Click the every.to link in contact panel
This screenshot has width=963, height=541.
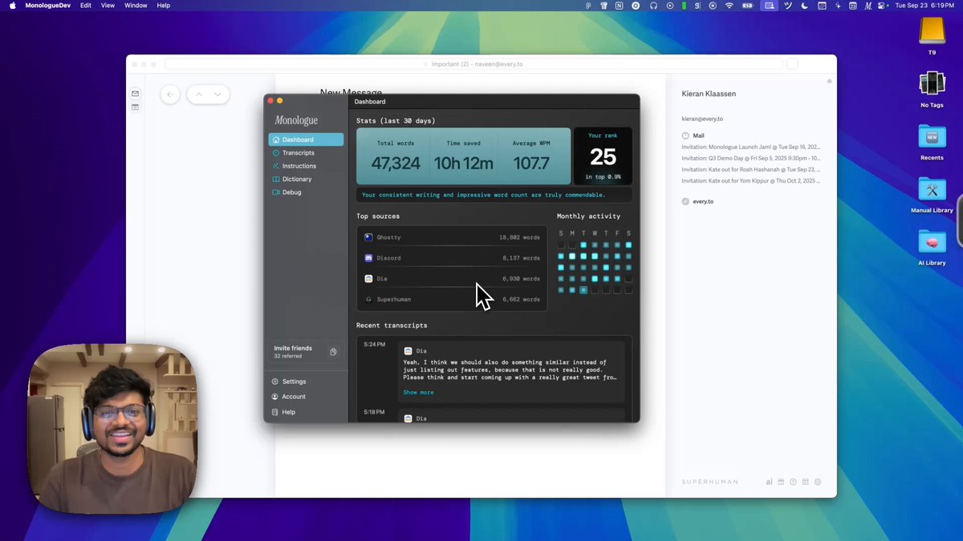click(703, 202)
